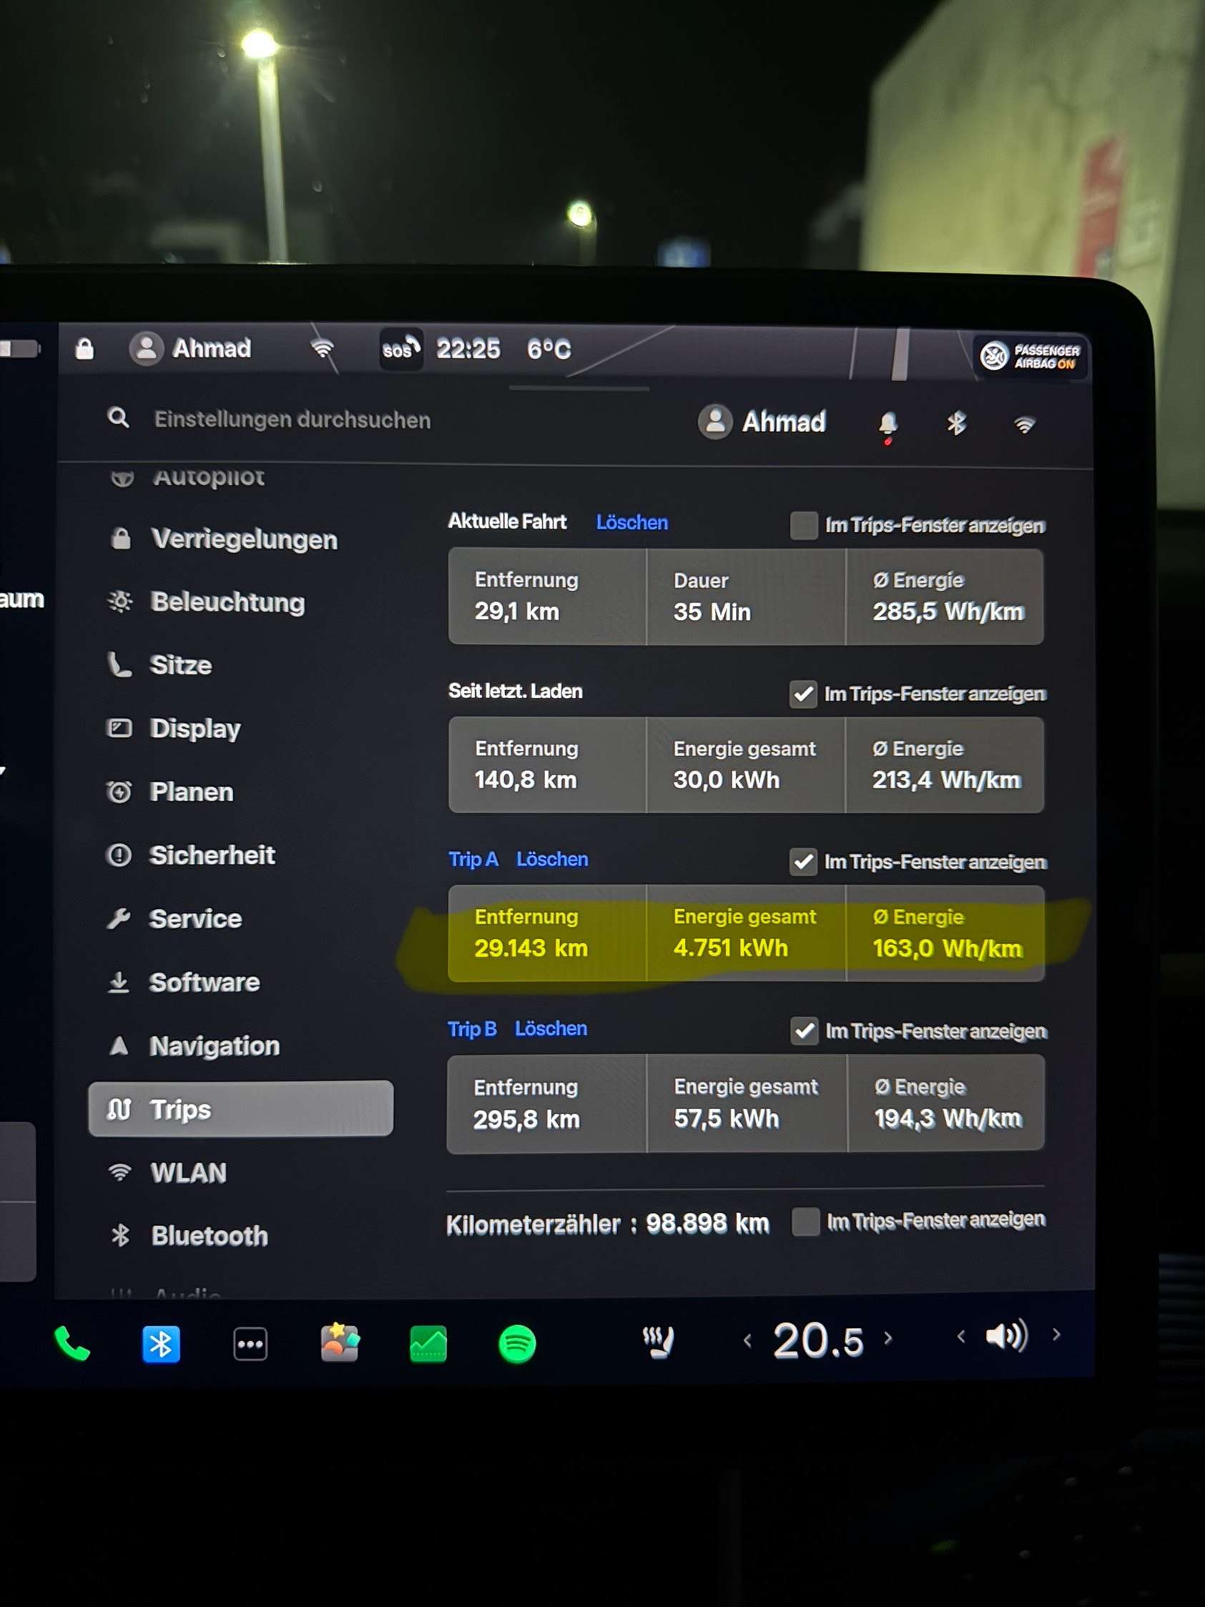1205x1607 pixels.
Task: Open the green stocks chart app
Action: [x=428, y=1344]
